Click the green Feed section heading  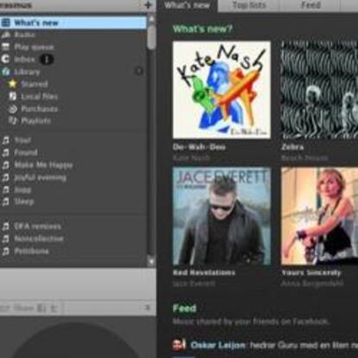pyautogui.click(x=184, y=308)
